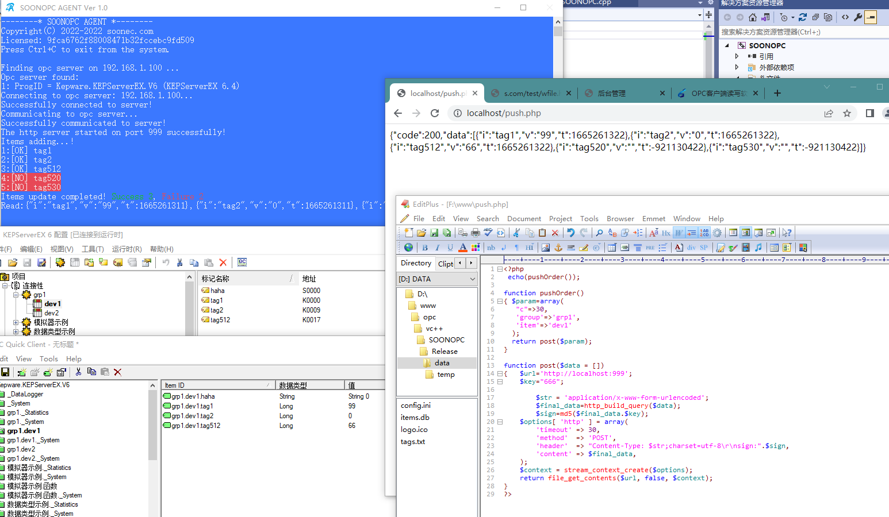Collapse grp1 node in KEPServerEX tree

[16, 295]
